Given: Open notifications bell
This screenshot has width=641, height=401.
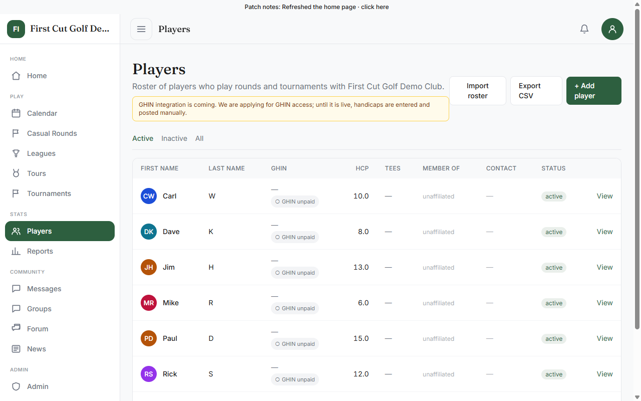Looking at the screenshot, I should [x=584, y=29].
